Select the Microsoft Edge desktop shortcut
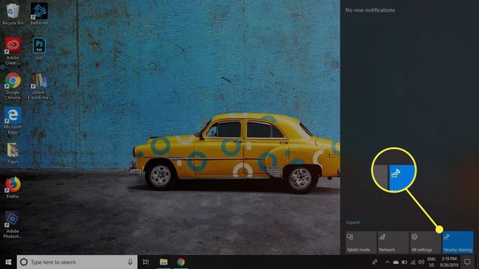 (13, 120)
